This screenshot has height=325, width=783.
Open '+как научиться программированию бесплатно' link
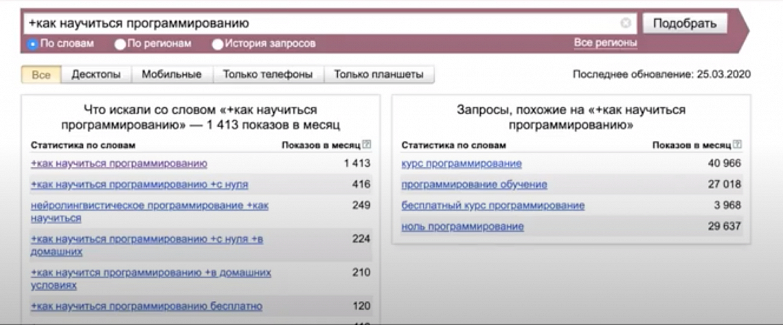(x=146, y=306)
